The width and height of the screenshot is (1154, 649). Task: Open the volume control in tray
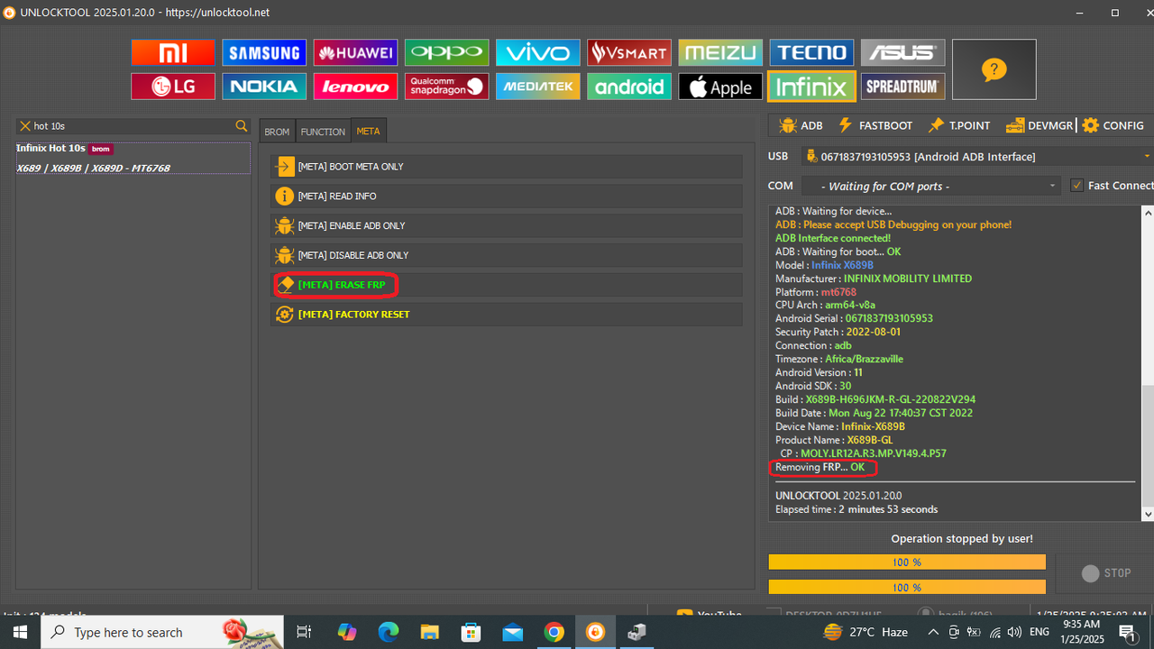[1014, 633]
